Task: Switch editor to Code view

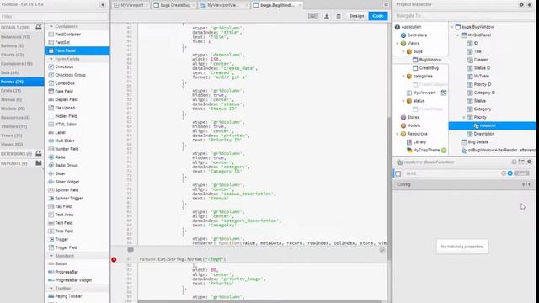Action: (378, 16)
